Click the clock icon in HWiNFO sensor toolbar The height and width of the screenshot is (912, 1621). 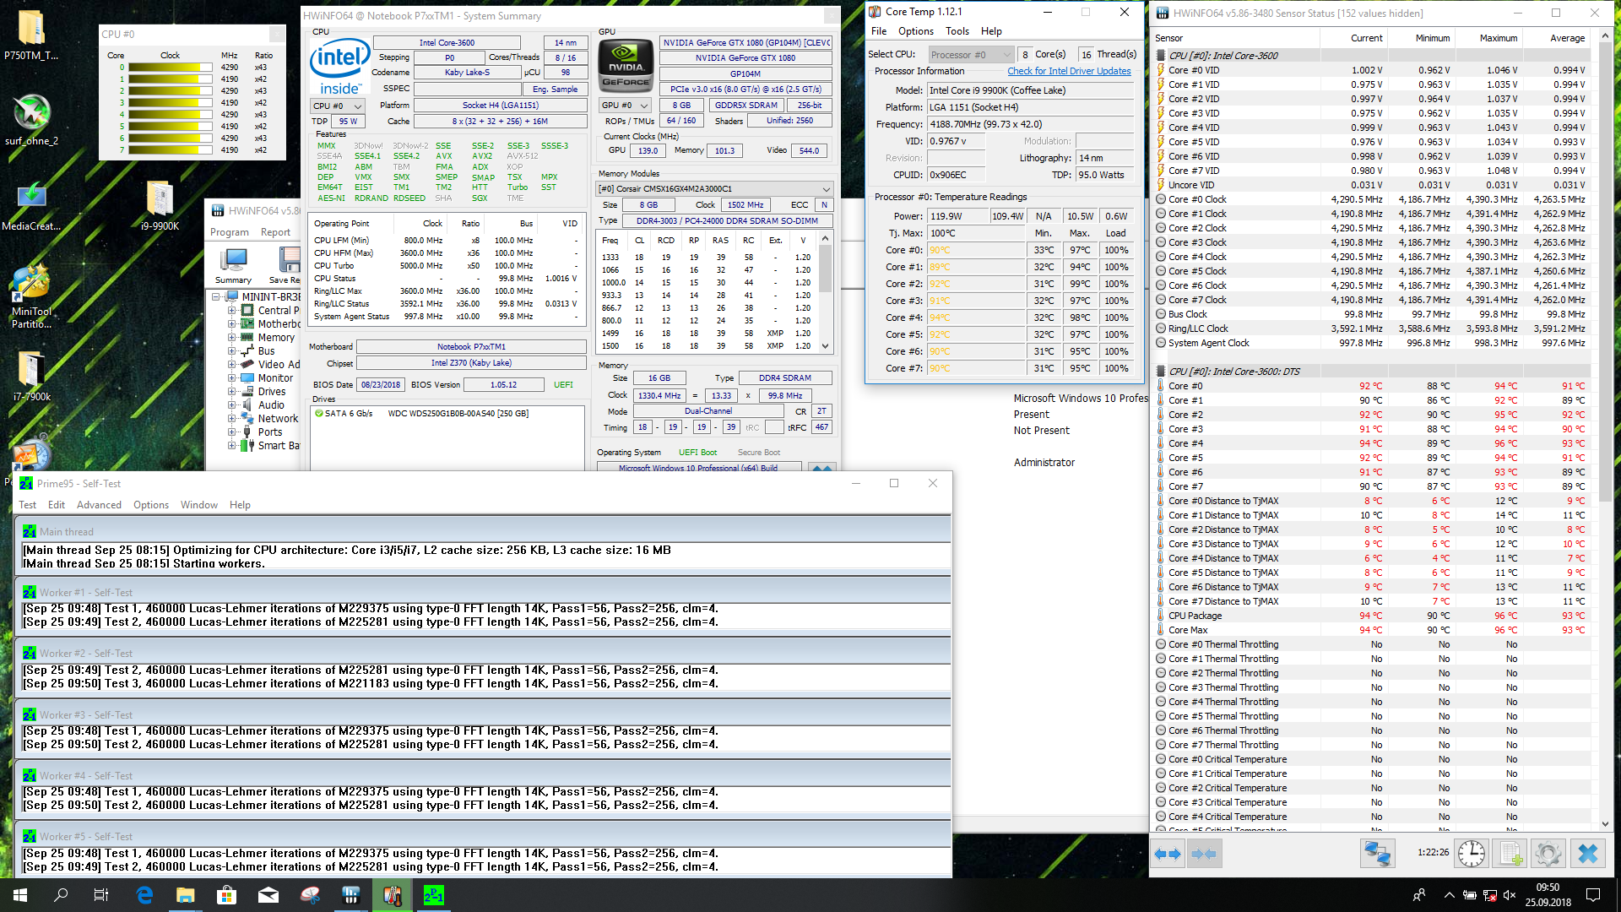(x=1471, y=853)
